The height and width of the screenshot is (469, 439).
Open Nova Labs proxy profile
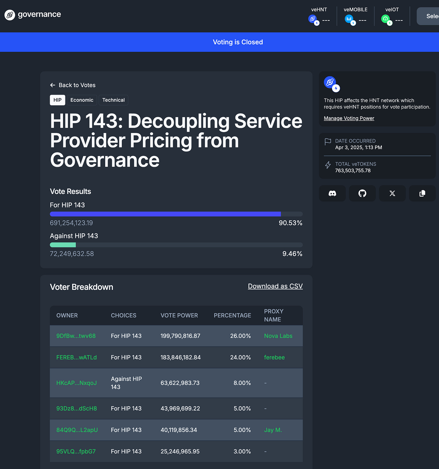click(x=278, y=336)
